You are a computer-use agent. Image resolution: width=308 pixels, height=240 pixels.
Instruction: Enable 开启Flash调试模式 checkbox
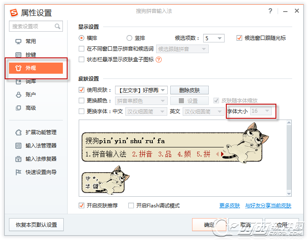pos(131,206)
